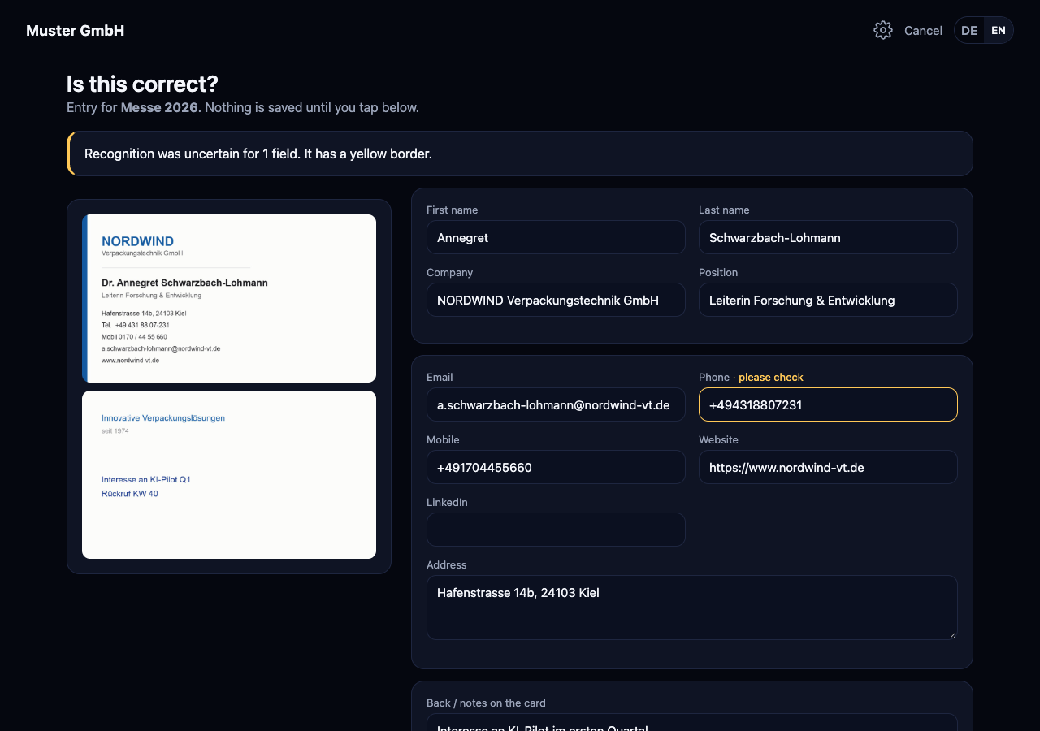1040x731 pixels.
Task: Edit the Address text area
Action: (692, 608)
